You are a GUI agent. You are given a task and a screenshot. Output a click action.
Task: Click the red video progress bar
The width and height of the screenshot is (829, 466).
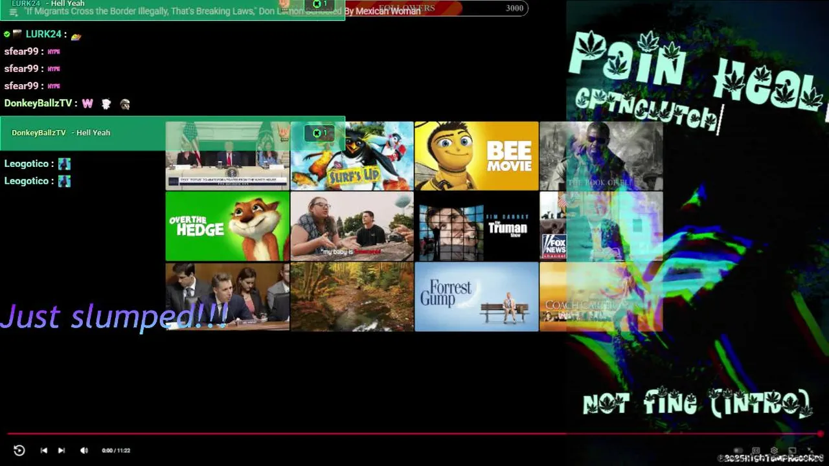coord(414,434)
